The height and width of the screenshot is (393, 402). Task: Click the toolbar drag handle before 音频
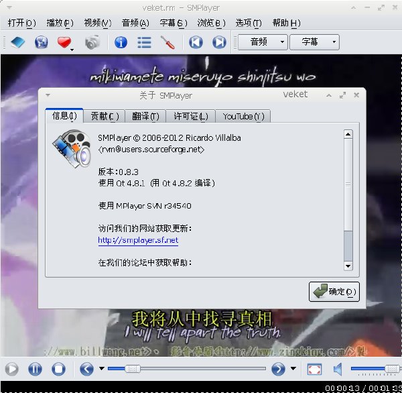(235, 42)
